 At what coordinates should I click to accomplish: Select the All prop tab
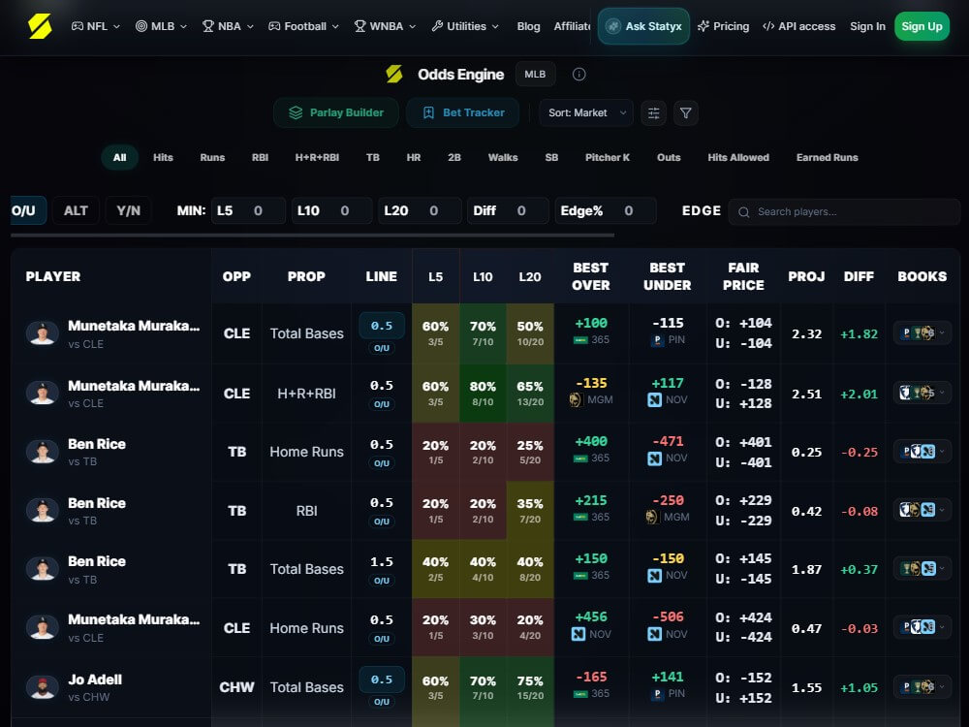(120, 158)
